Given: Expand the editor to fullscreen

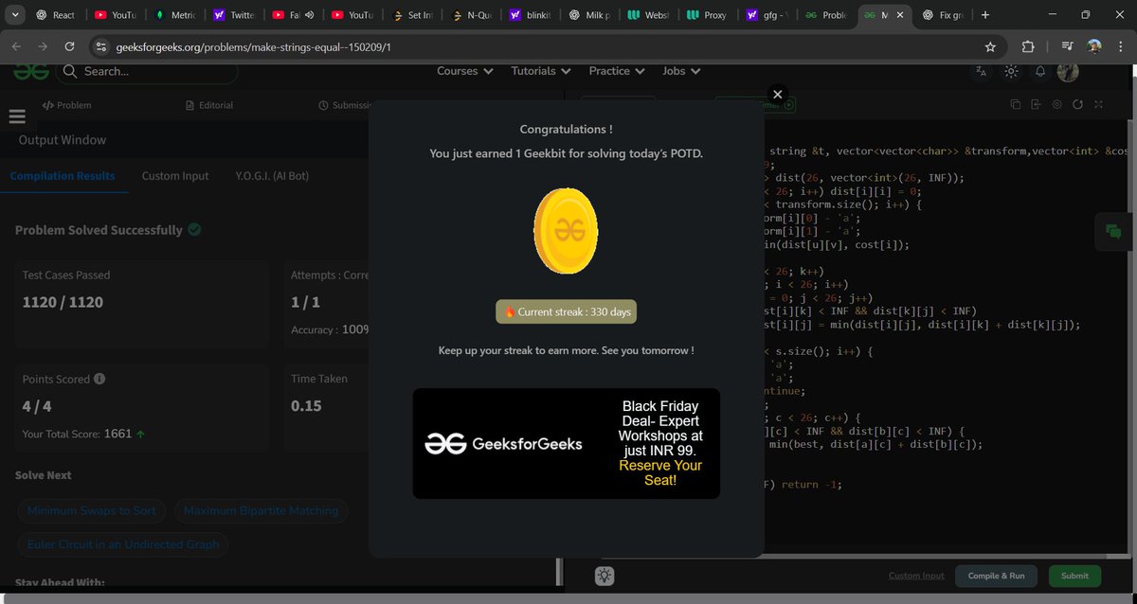Looking at the screenshot, I should (1098, 104).
